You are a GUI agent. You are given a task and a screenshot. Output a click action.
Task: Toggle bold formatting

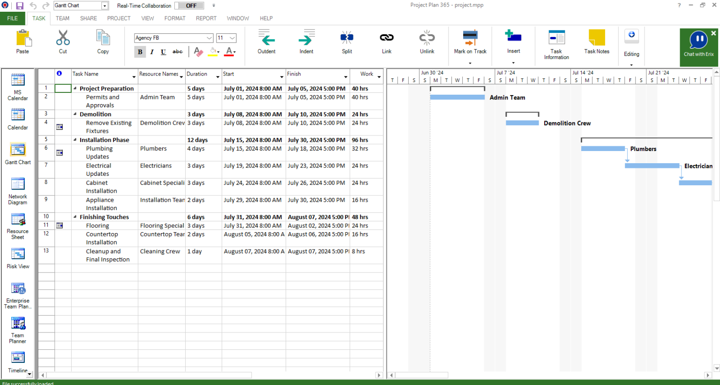140,52
